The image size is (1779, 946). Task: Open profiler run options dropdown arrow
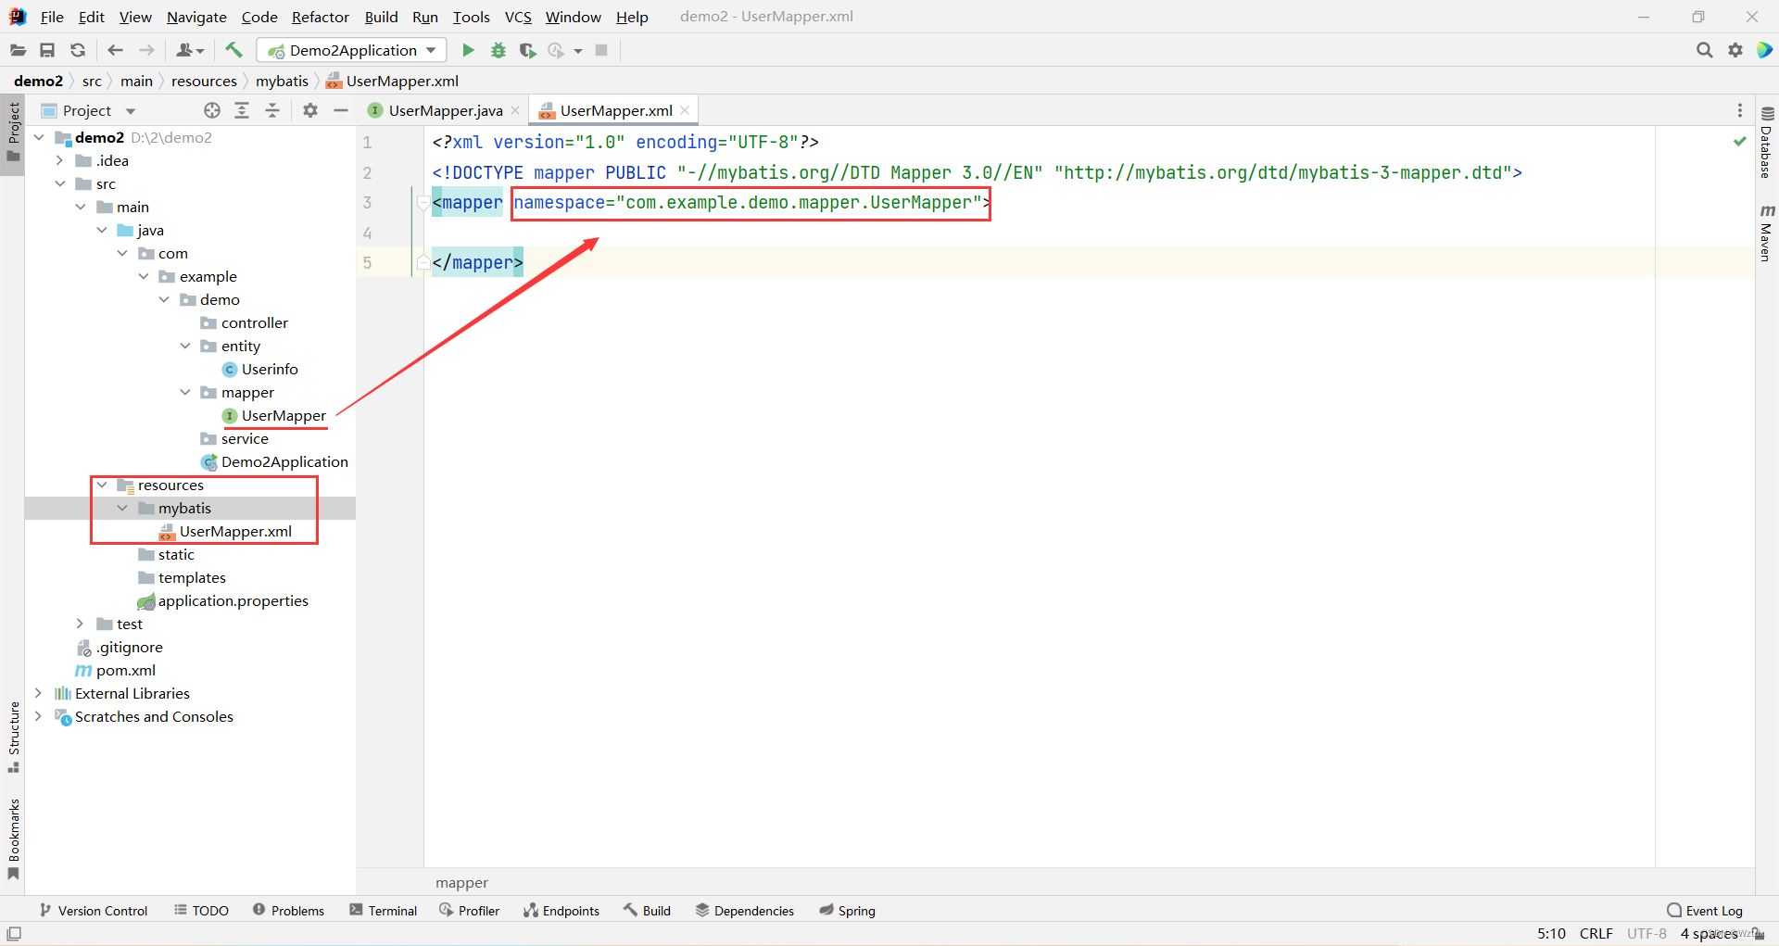[577, 51]
